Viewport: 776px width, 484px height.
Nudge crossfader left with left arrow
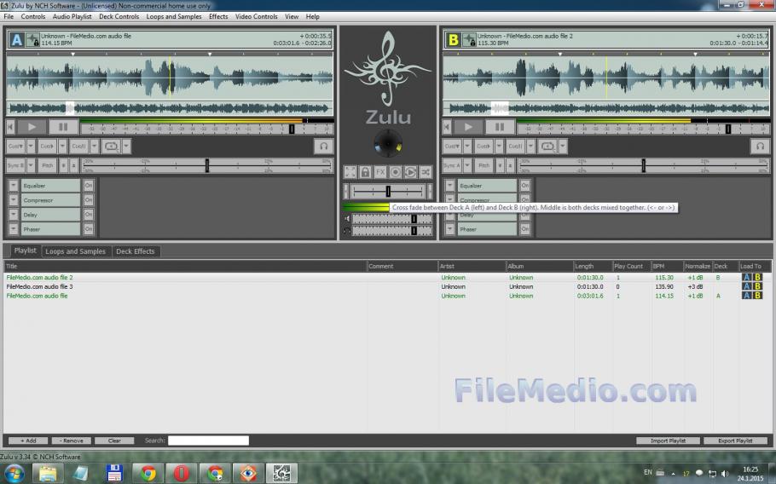(x=346, y=191)
